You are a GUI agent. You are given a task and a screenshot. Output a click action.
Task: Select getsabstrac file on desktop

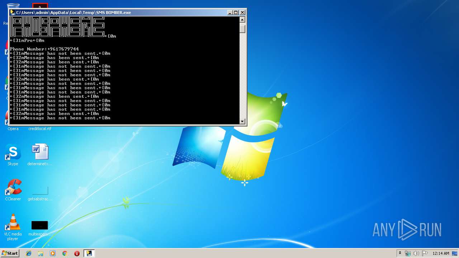(x=40, y=193)
